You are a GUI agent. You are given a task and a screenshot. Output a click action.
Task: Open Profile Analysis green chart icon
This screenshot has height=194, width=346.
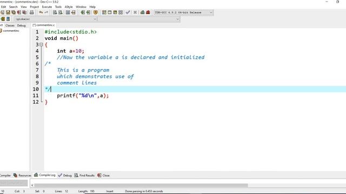click(x=143, y=12)
